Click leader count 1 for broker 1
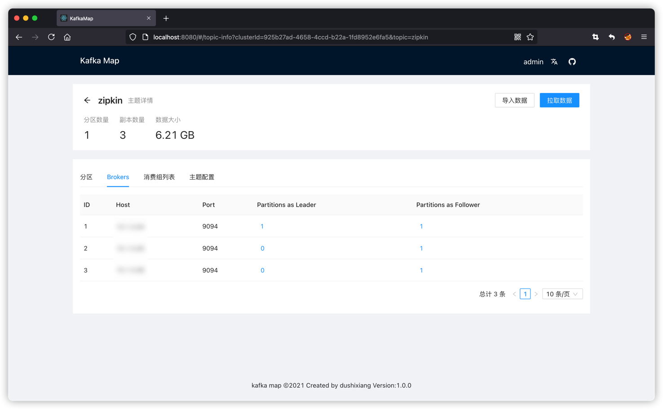663x409 pixels. [262, 226]
